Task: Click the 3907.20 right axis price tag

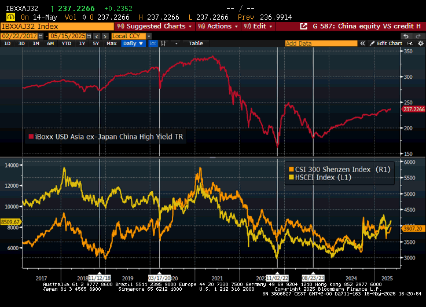Action: tap(413, 229)
